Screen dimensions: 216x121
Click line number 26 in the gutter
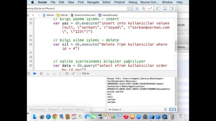pyautogui.click(x=31, y=44)
